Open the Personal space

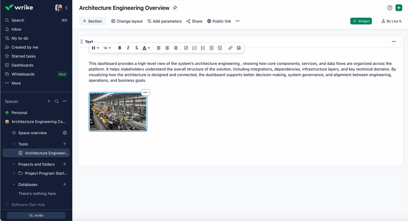(x=36, y=113)
